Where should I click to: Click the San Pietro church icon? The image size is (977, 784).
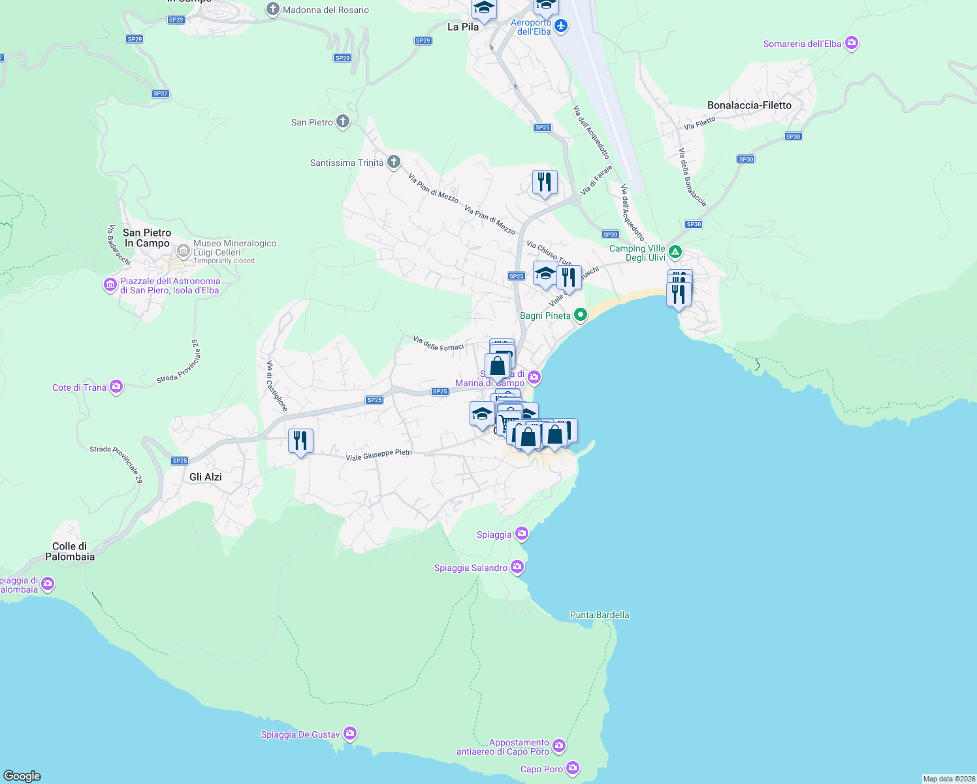click(342, 122)
